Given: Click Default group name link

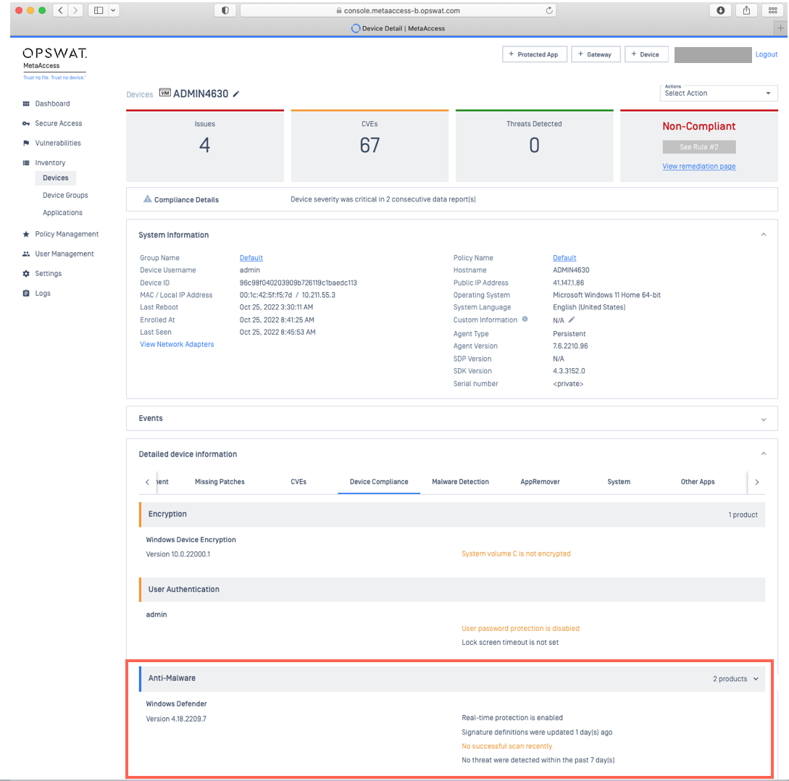Looking at the screenshot, I should tap(251, 258).
